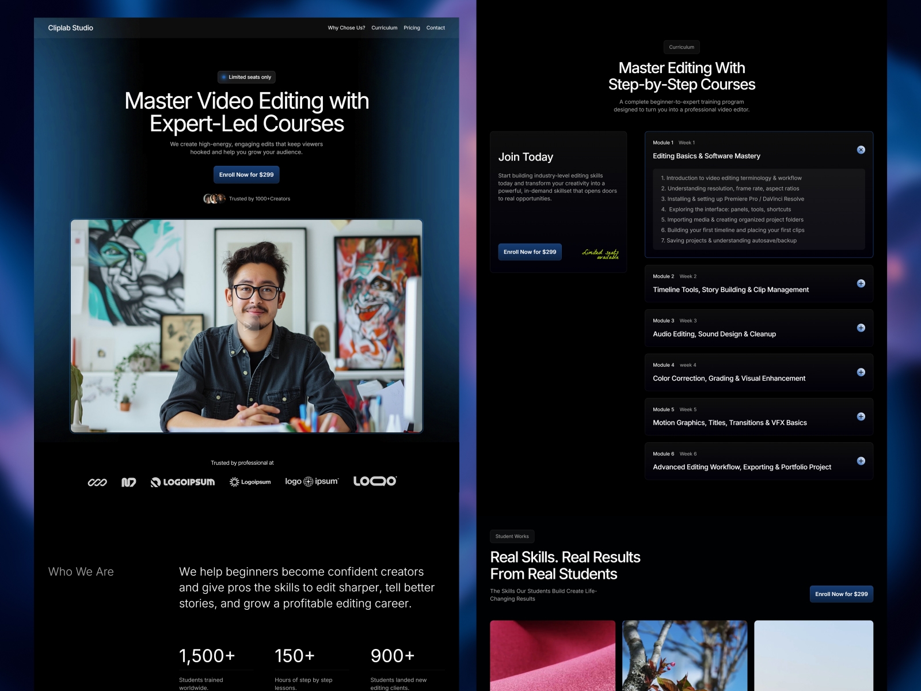Click the logo ipsum globe partner logo
921x691 pixels.
click(x=311, y=481)
